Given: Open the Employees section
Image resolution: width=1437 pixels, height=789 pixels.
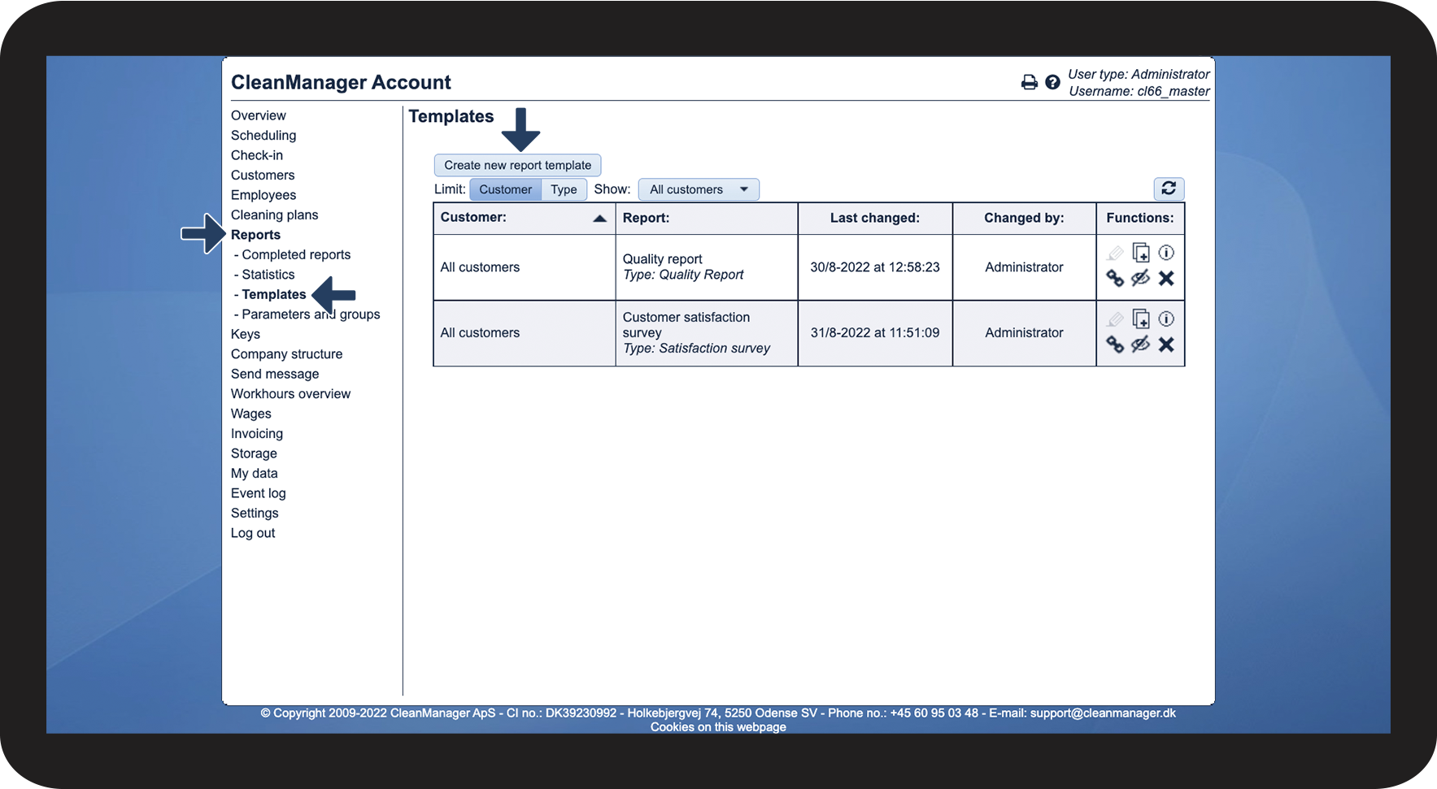Looking at the screenshot, I should pyautogui.click(x=263, y=195).
